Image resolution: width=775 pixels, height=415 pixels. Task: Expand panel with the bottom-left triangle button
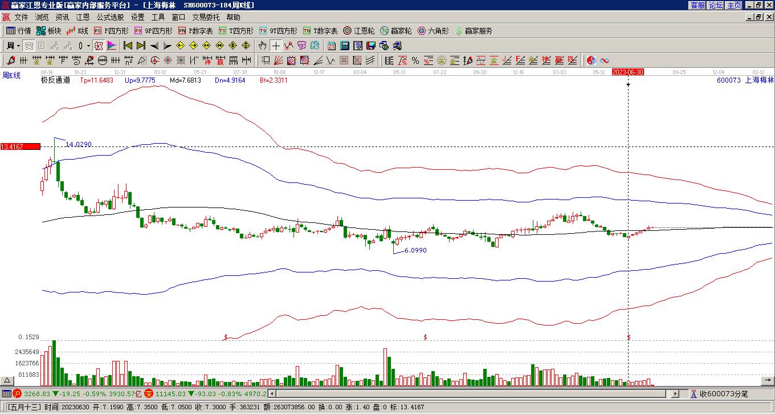click(7, 380)
